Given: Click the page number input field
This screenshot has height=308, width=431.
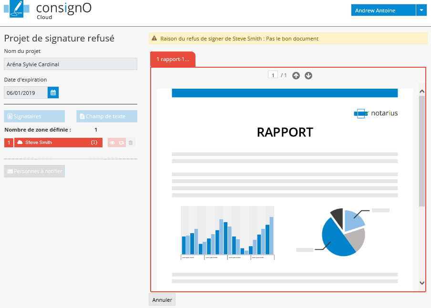Looking at the screenshot, I should (273, 75).
